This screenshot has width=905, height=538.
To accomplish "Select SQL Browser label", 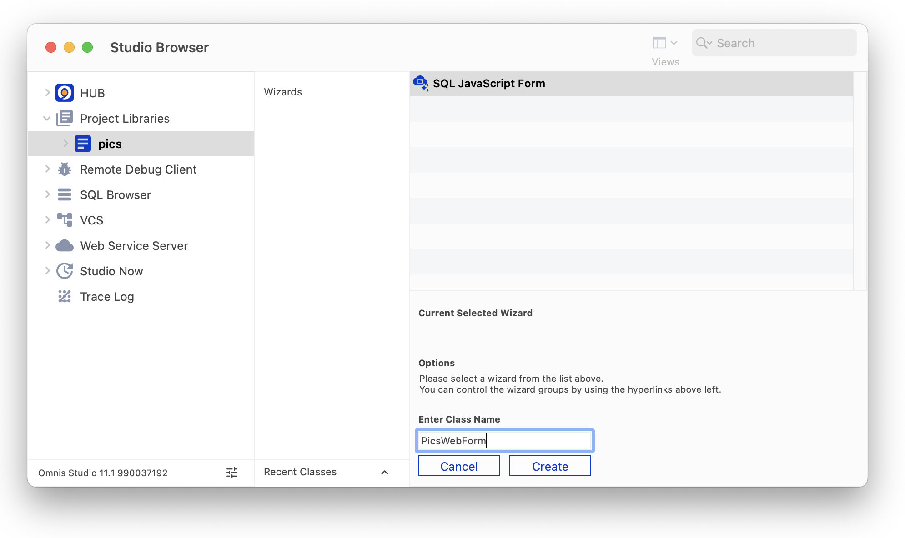I will (116, 195).
